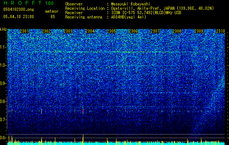Viewport: 229px width, 145px height.
Task: Click the 2301 time marker
Action: point(24,31)
